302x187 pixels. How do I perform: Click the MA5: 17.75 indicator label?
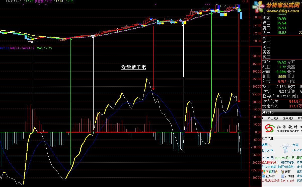coord(44,48)
